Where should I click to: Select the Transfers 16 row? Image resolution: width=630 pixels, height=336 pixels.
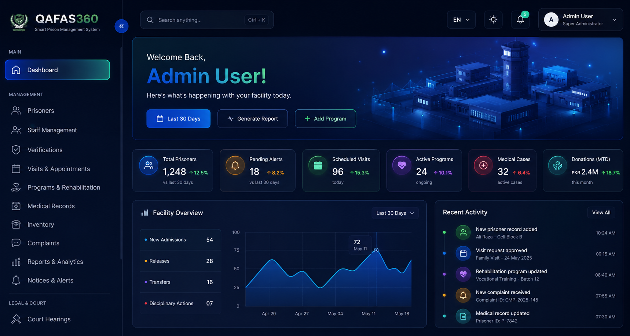(180, 282)
